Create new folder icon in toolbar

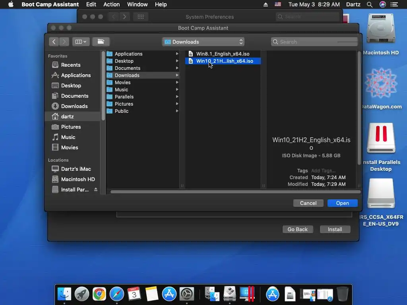[x=101, y=42]
